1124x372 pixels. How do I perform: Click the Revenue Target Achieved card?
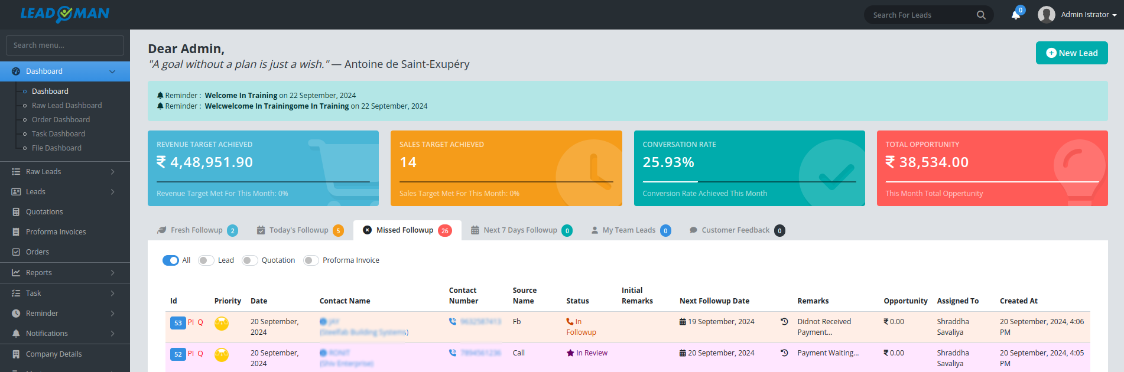coord(263,168)
